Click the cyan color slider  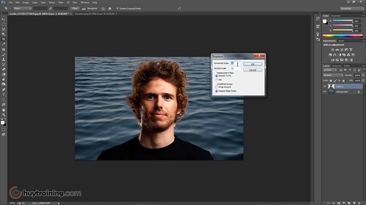343,20
